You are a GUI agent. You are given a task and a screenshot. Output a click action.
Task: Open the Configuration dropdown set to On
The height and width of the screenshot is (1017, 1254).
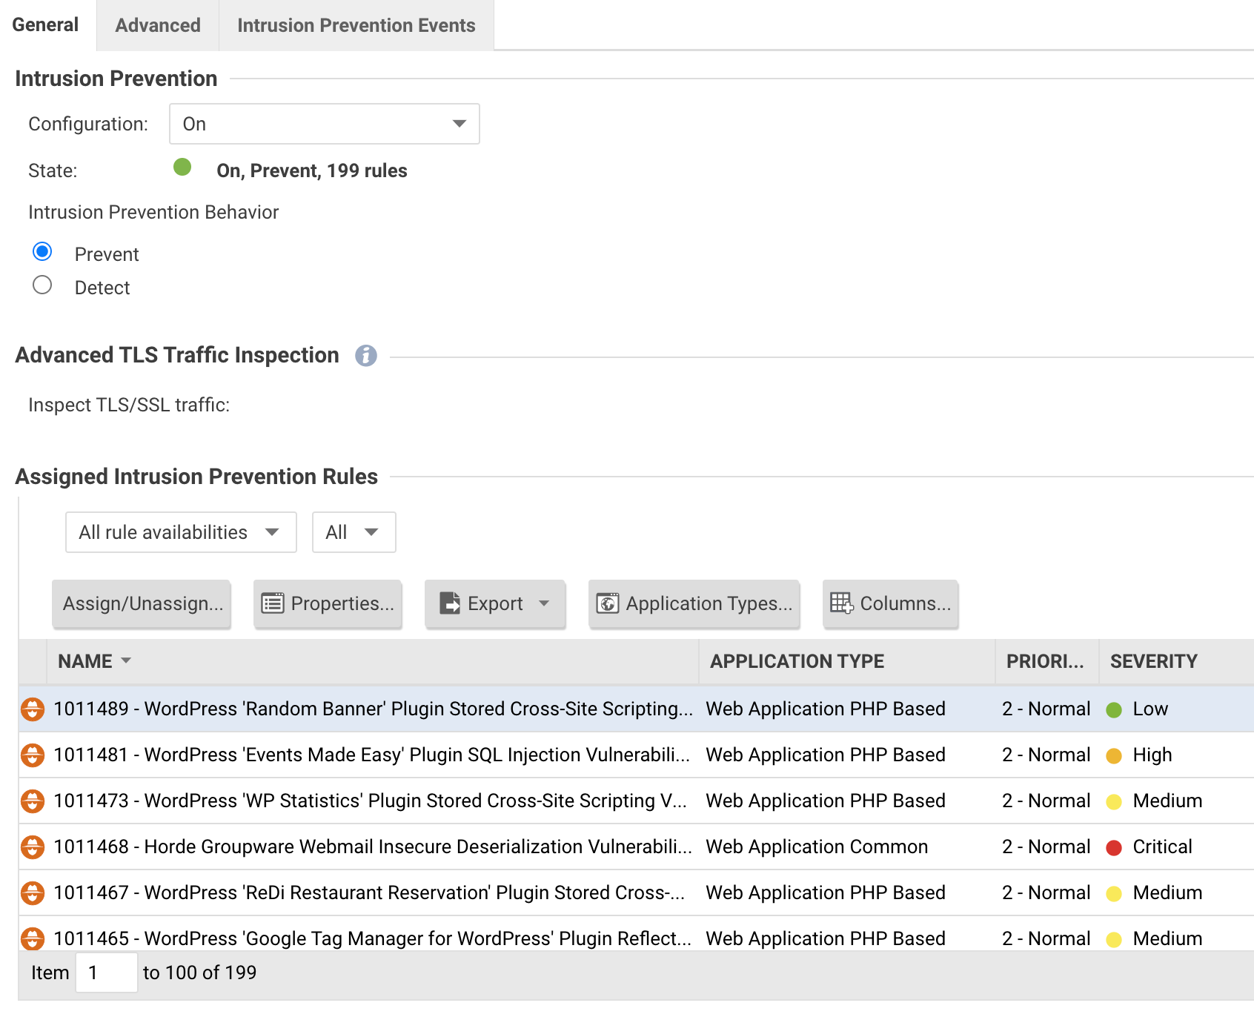325,124
